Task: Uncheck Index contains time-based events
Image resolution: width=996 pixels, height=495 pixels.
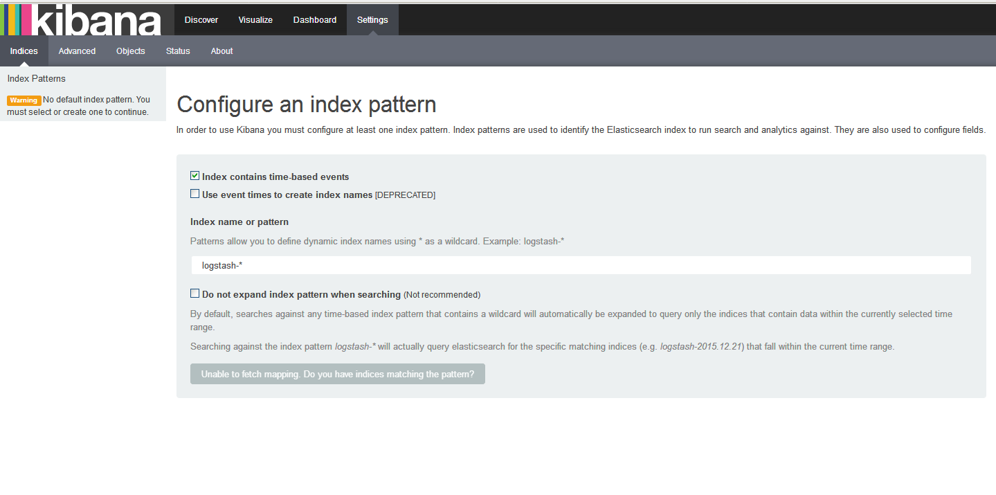Action: click(x=195, y=177)
